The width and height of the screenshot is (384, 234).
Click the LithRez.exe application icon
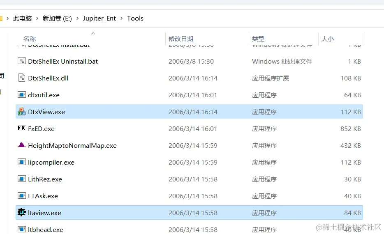pos(21,179)
